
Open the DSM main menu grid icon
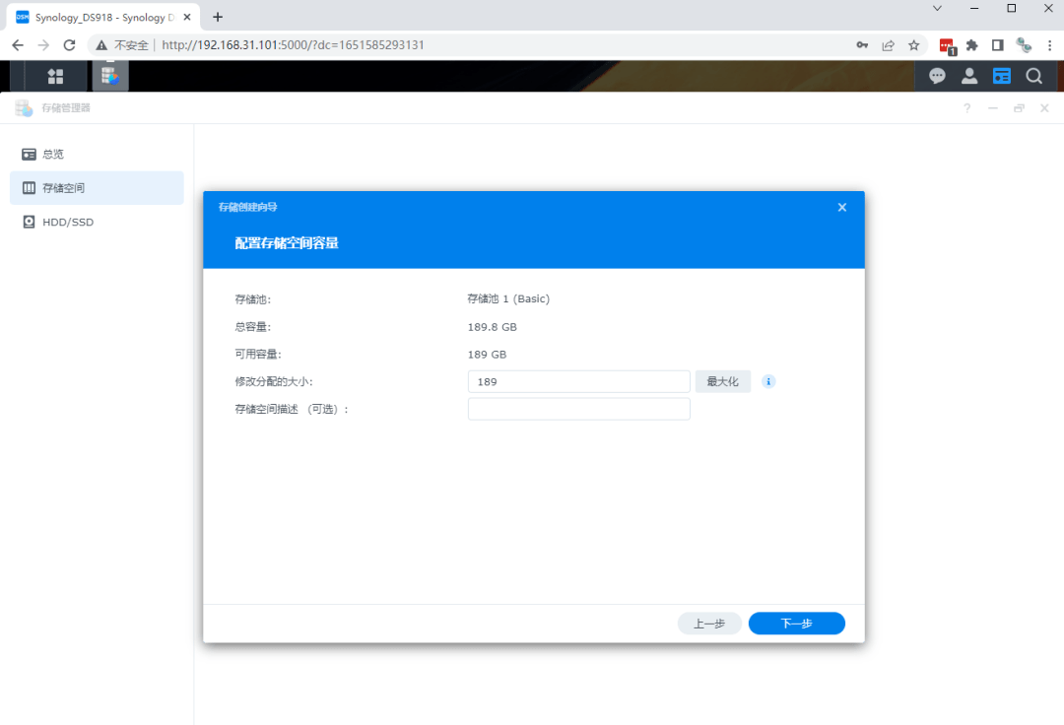point(55,75)
